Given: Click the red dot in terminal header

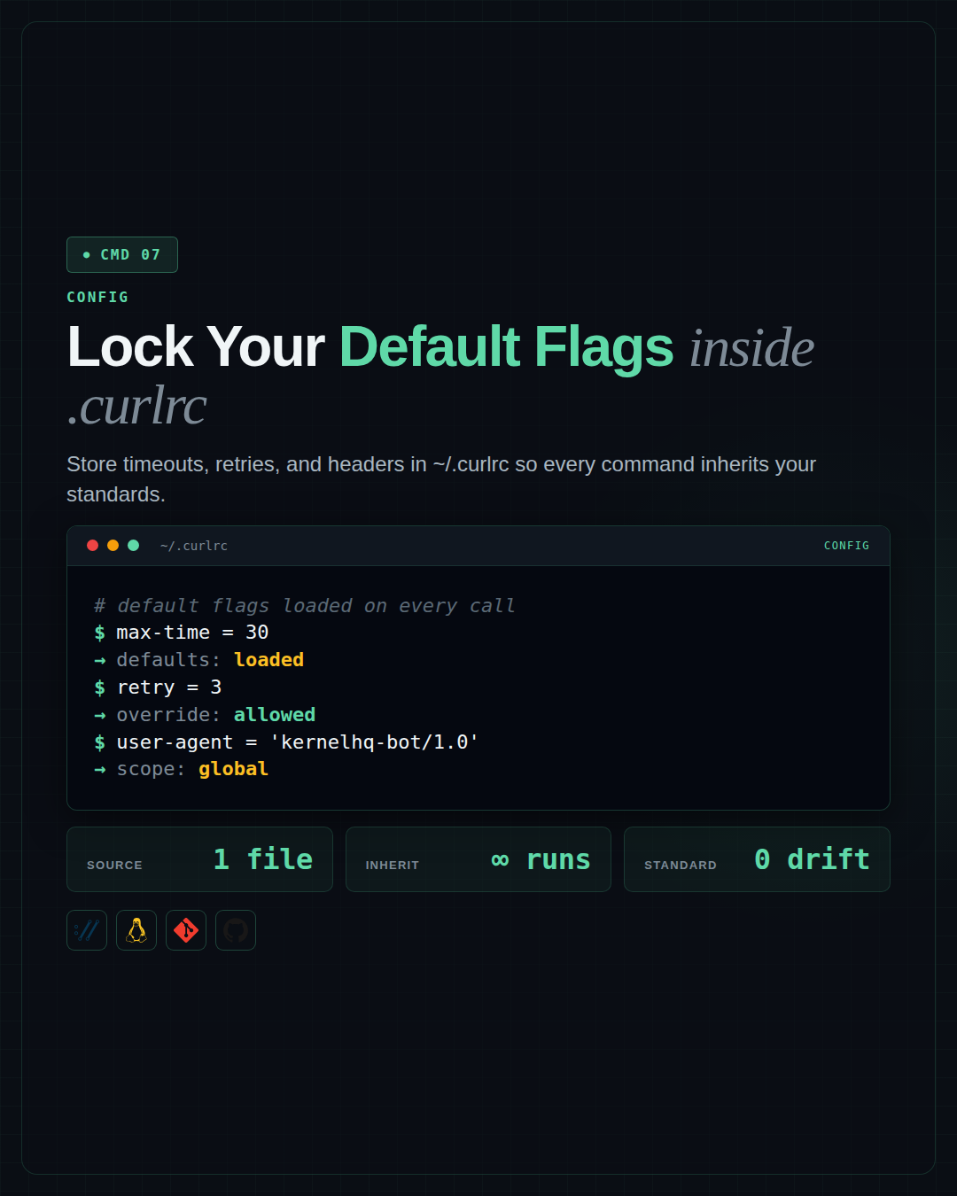Looking at the screenshot, I should click(x=92, y=546).
